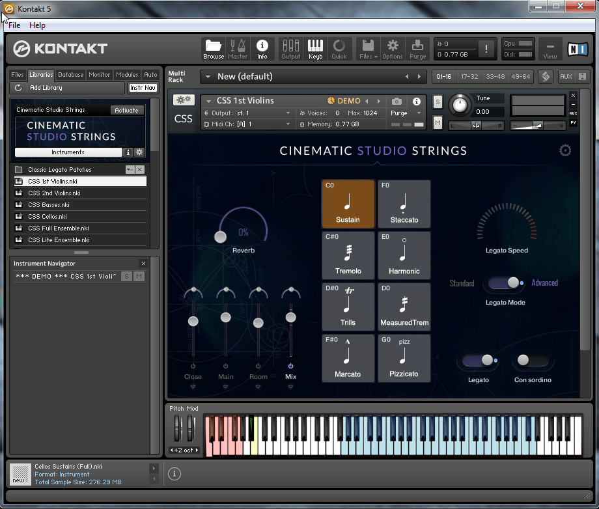This screenshot has width=599, height=509.
Task: Open the Quick-Load browser
Action: 339,49
